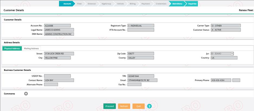Click the Quit button
Viewport: 254px width, 111px height.
click(139, 106)
